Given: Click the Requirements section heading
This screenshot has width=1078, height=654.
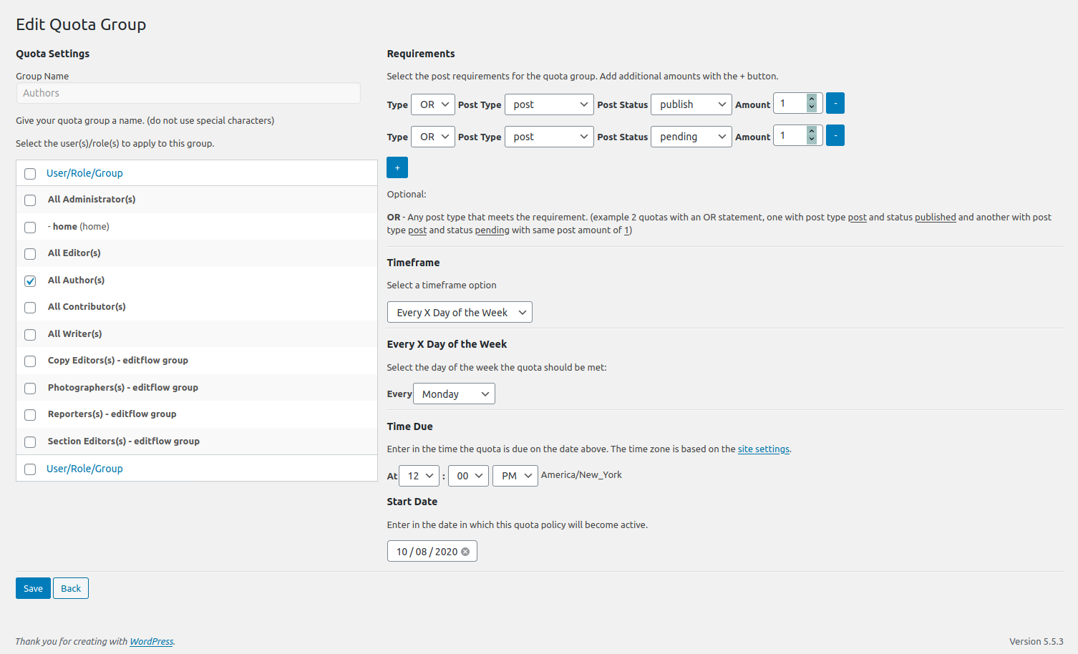Looking at the screenshot, I should [x=421, y=54].
